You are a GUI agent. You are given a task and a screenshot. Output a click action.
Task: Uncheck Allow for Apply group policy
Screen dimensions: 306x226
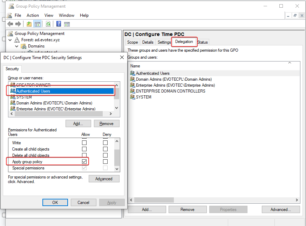pyautogui.click(x=84, y=162)
